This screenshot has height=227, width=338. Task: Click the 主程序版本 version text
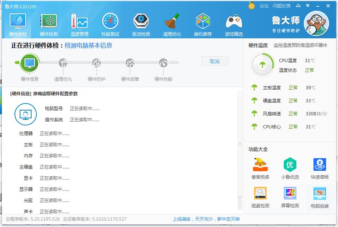[33, 219]
